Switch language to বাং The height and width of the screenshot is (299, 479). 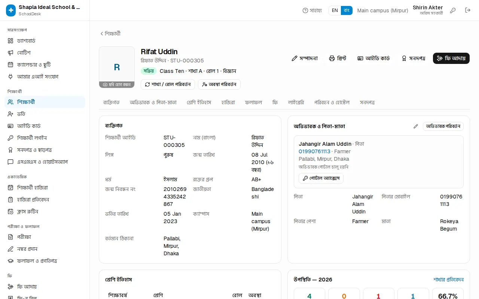point(347,10)
